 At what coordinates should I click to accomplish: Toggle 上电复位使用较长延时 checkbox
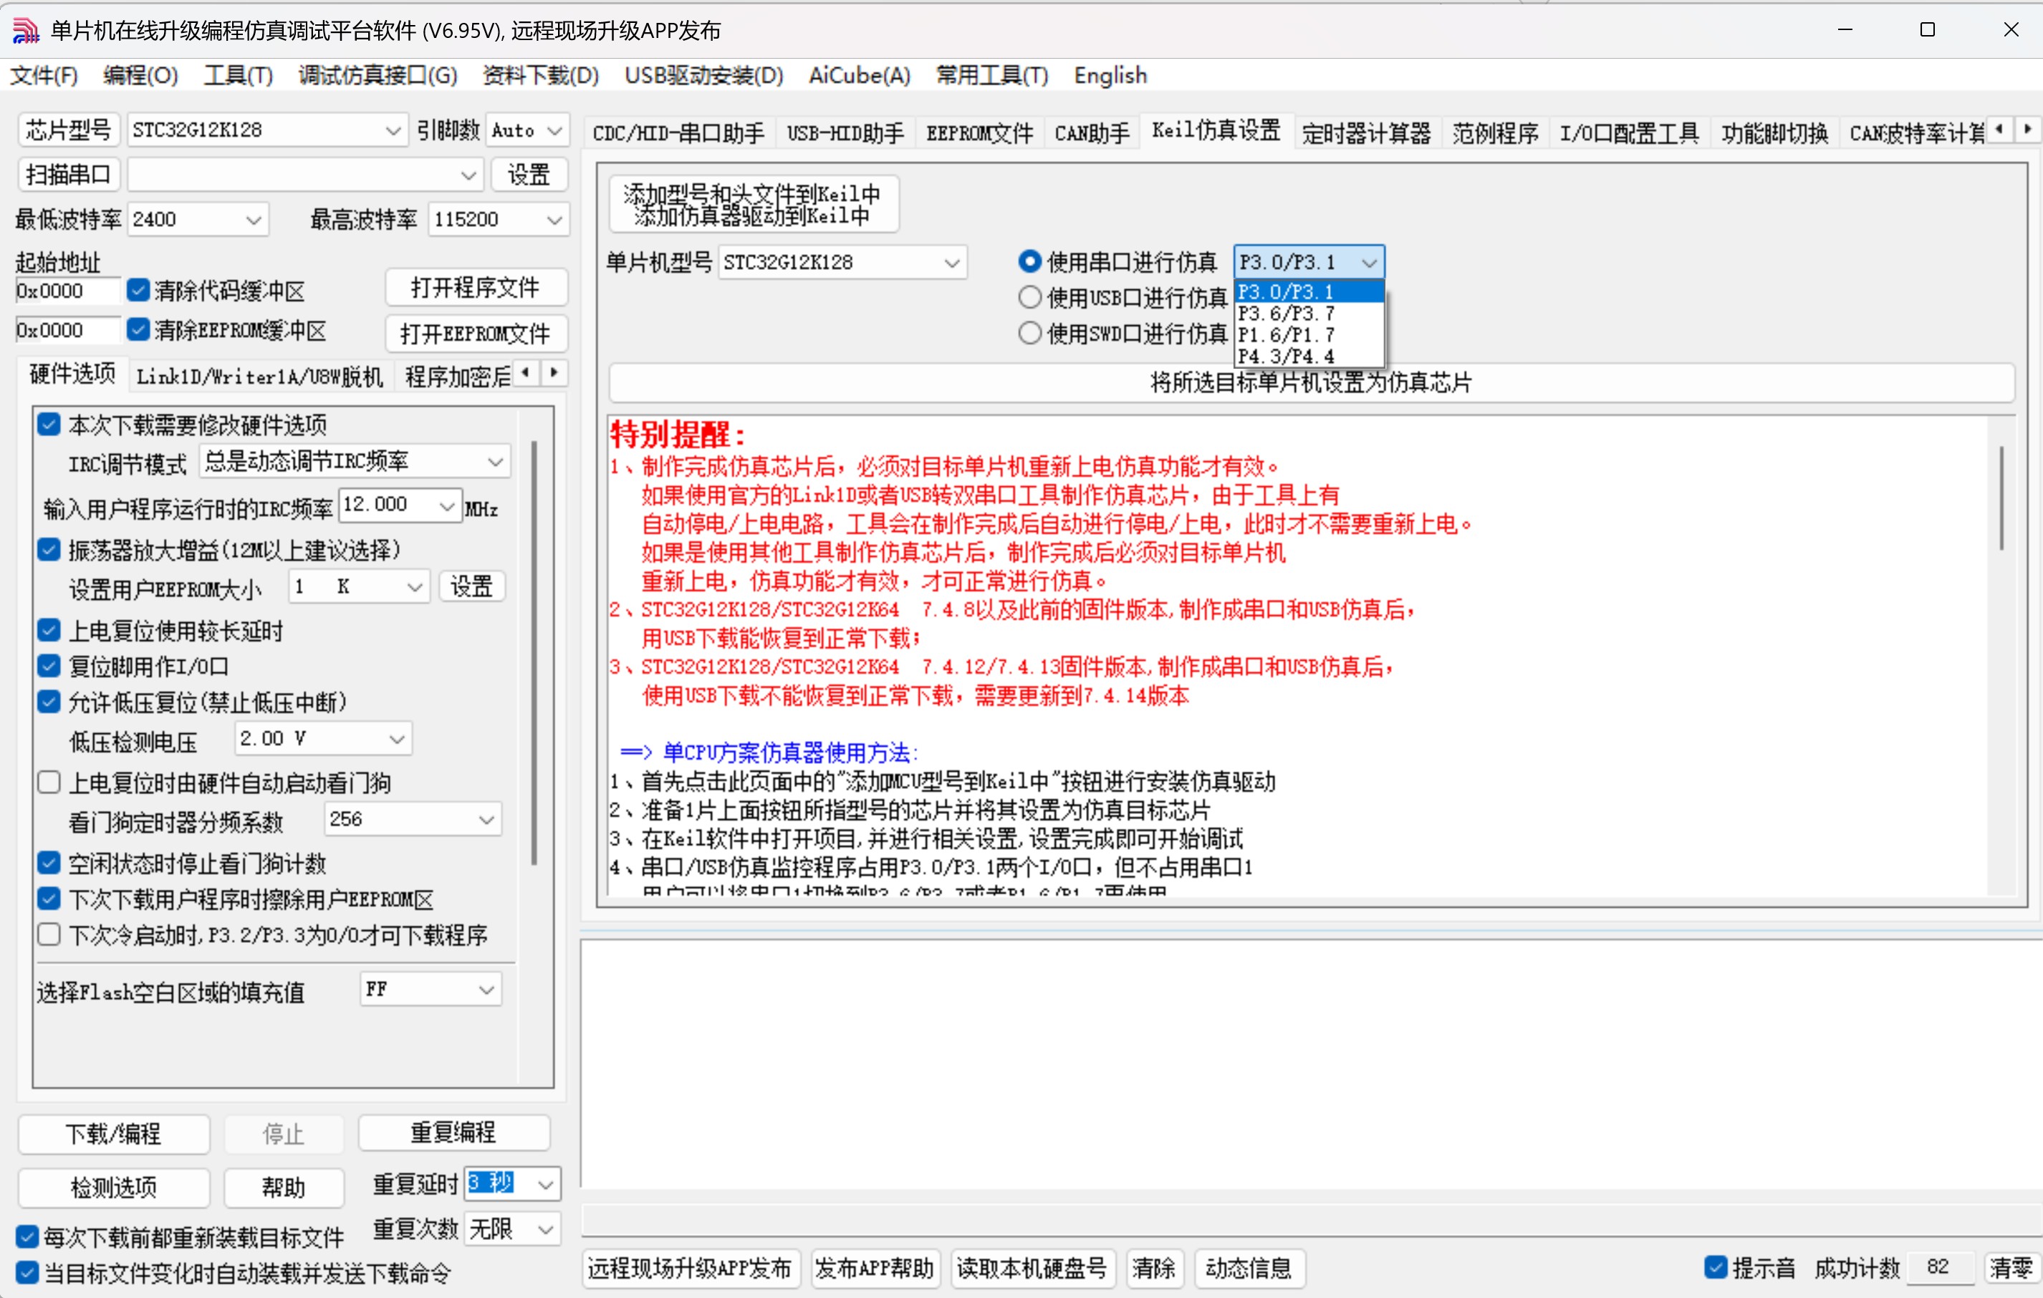(49, 630)
